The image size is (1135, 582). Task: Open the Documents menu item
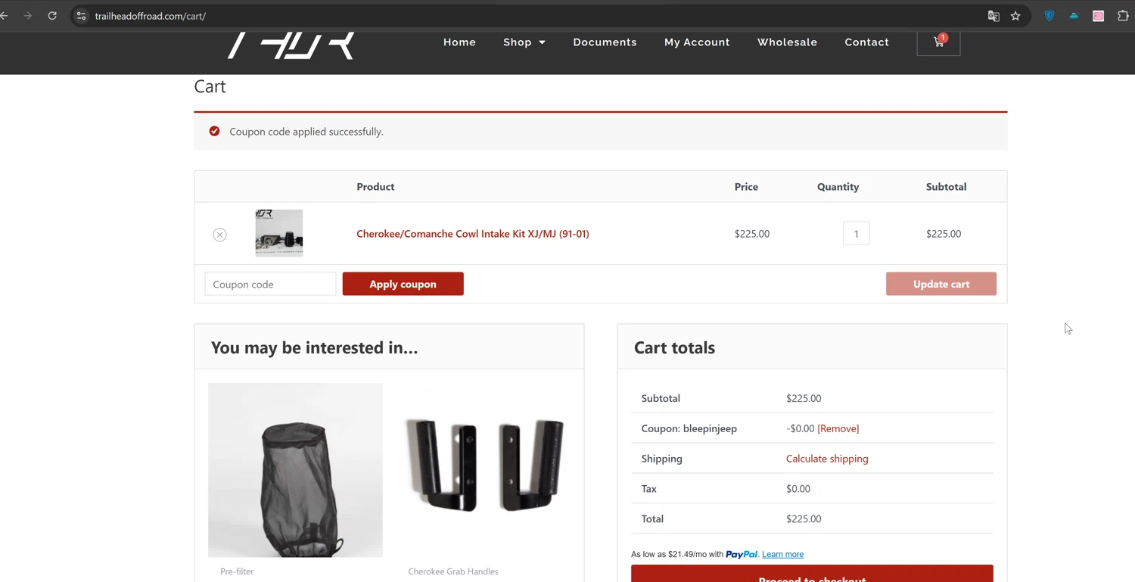pos(605,42)
